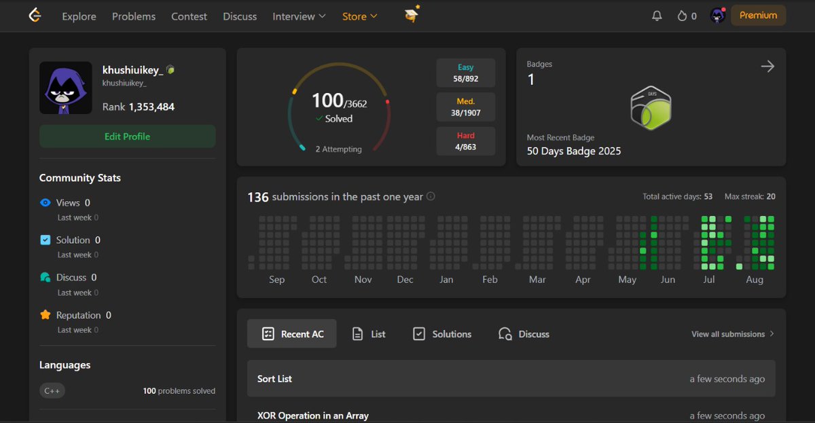The image size is (815, 423).
Task: Click the Discuss chat bubble icon
Action: pos(46,277)
